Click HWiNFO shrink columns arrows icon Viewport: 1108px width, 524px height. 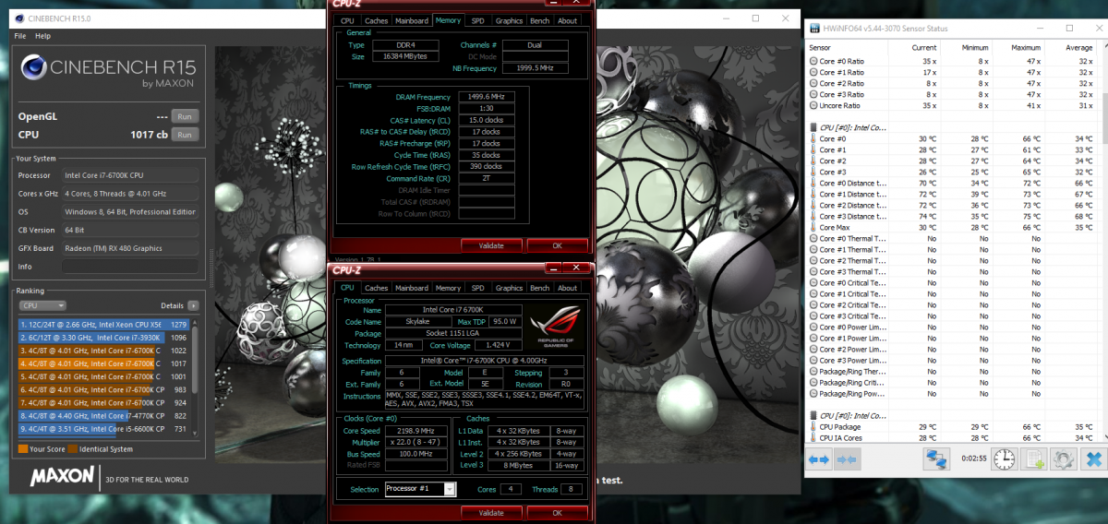click(846, 458)
